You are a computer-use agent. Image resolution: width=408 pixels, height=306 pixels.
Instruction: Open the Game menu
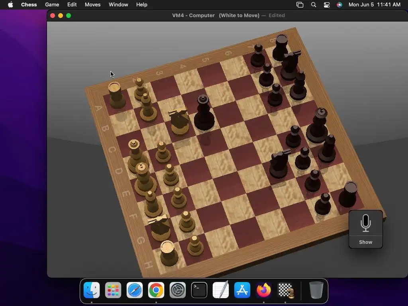[x=52, y=5]
